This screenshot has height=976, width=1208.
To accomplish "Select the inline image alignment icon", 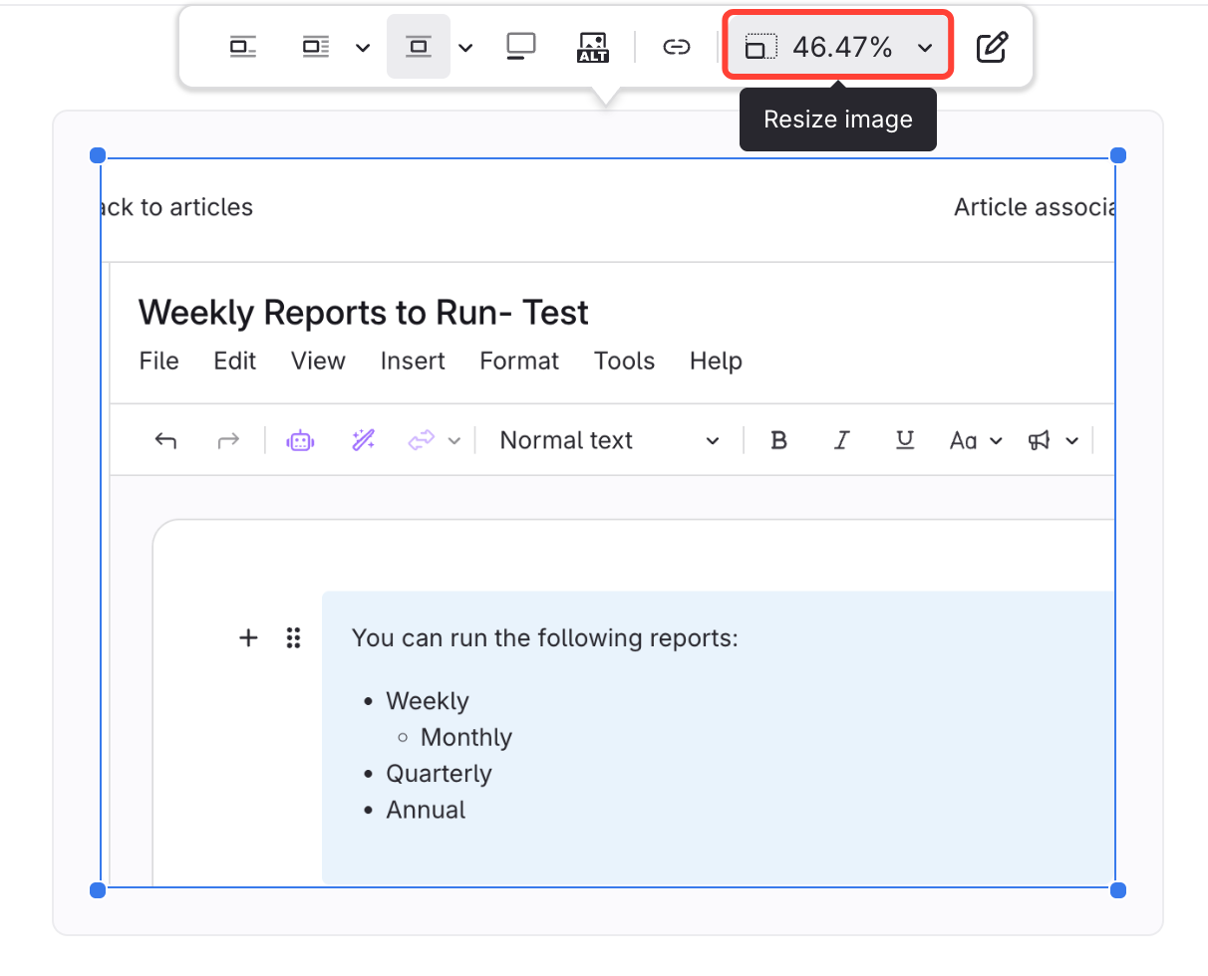I will pyautogui.click(x=243, y=47).
